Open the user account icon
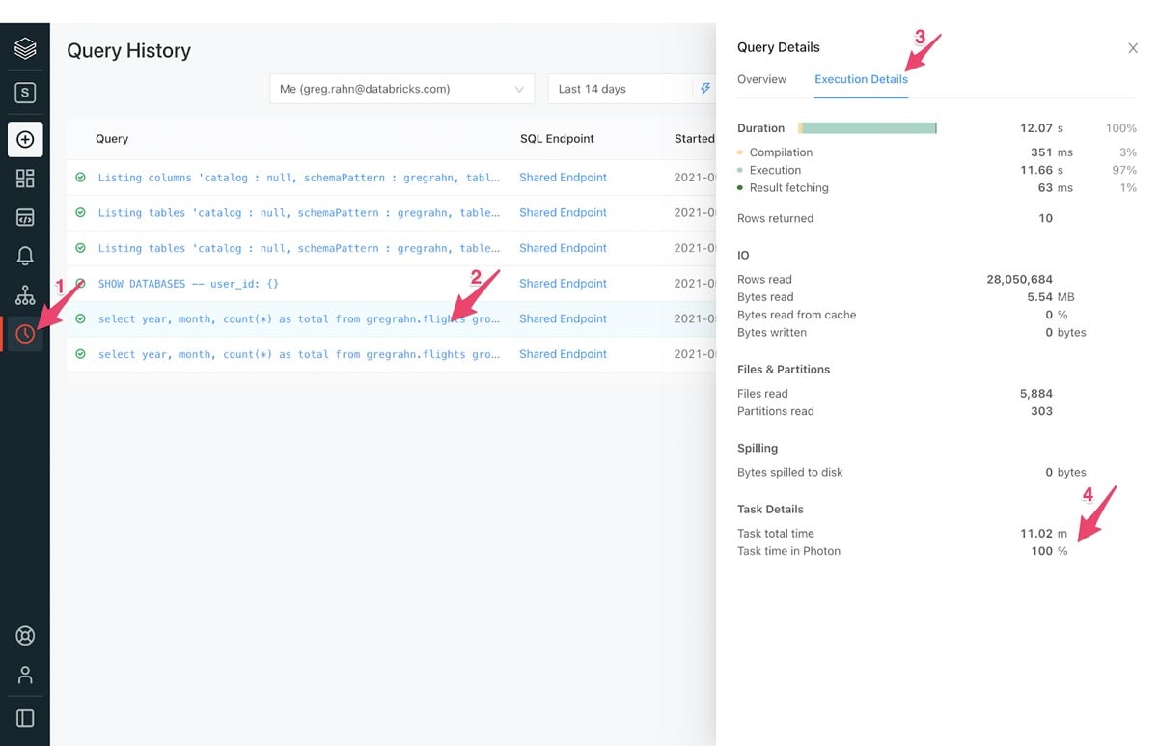The height and width of the screenshot is (746, 1158). click(25, 675)
